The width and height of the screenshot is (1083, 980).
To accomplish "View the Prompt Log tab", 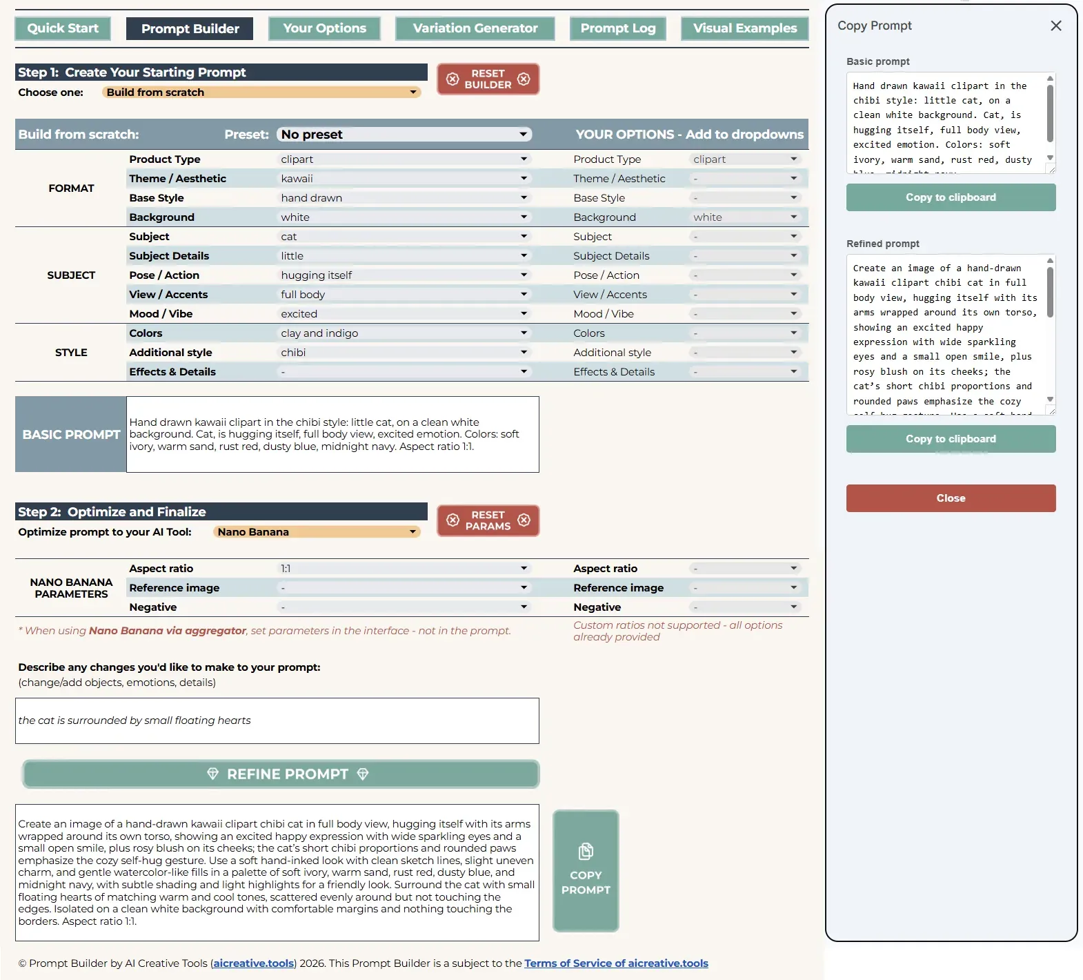I will 618,28.
